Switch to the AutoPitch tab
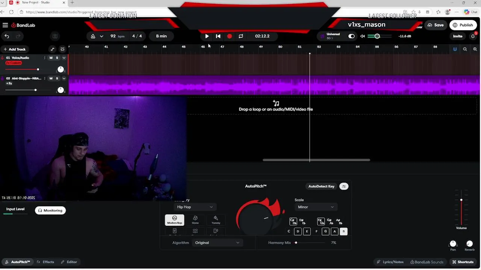 click(x=17, y=262)
